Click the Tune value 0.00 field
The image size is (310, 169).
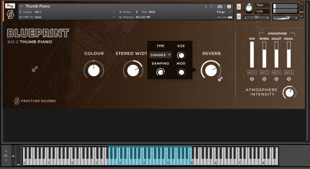[x=262, y=11]
